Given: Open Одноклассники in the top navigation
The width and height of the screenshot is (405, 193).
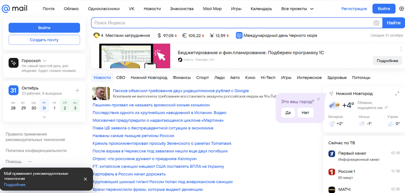Looking at the screenshot, I should 104,9.
